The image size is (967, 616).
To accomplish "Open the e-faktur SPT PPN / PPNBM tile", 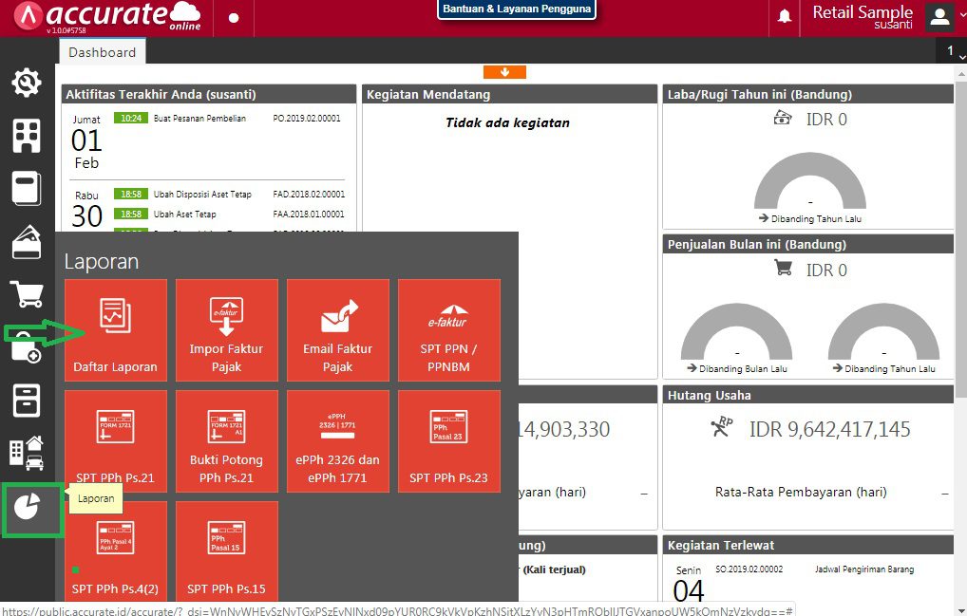I will [x=448, y=329].
